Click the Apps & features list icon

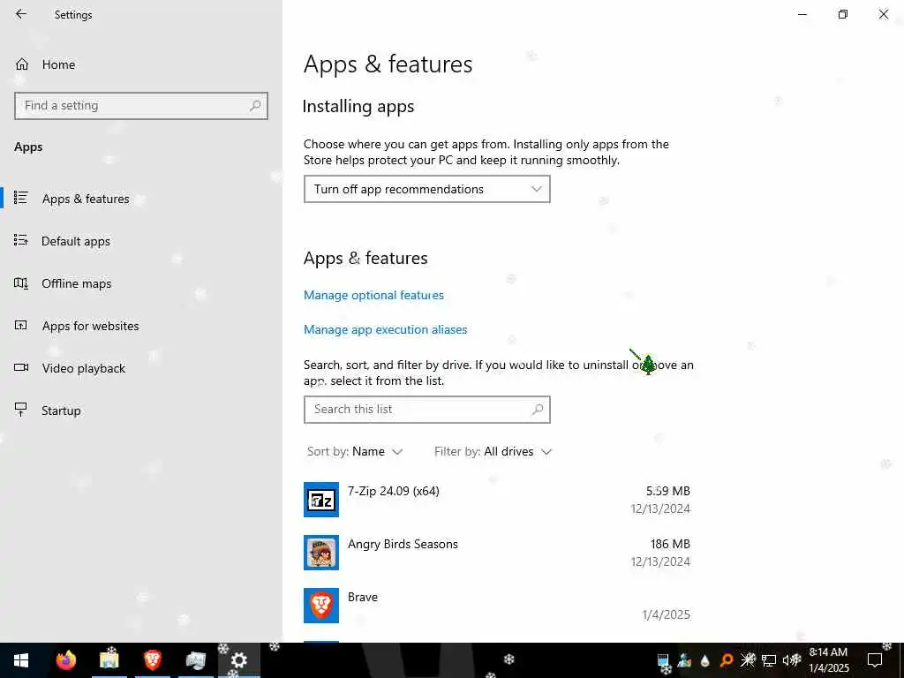[x=21, y=198]
